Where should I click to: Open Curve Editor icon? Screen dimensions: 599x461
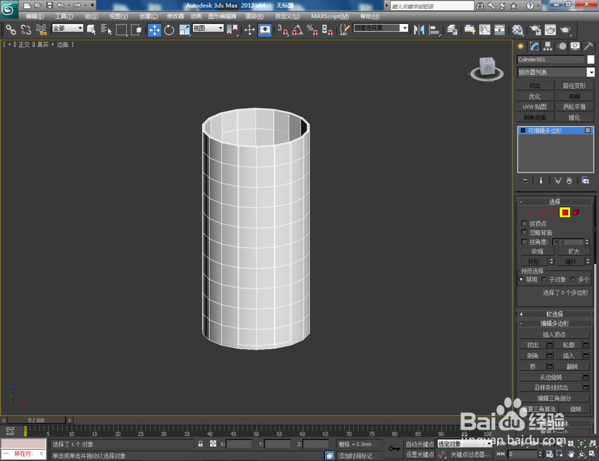(x=485, y=29)
